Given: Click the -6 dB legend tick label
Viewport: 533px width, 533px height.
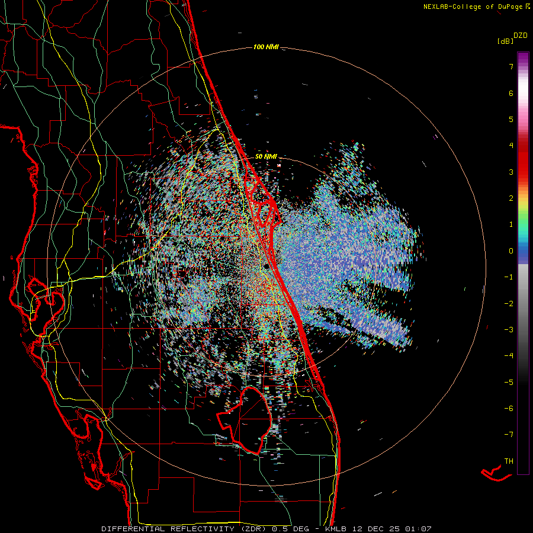Looking at the screenshot, I should click(509, 409).
